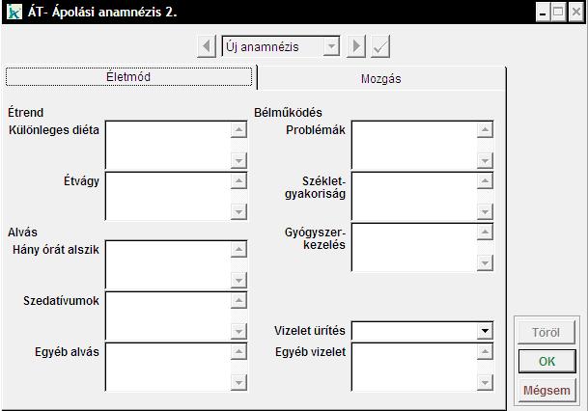Click the Egyéb vizelet text area
Image resolution: width=588 pixels, height=411 pixels.
tap(414, 367)
